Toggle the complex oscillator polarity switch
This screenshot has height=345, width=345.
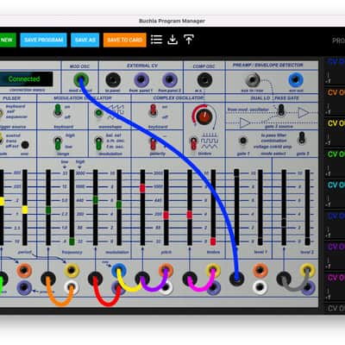coord(153,143)
